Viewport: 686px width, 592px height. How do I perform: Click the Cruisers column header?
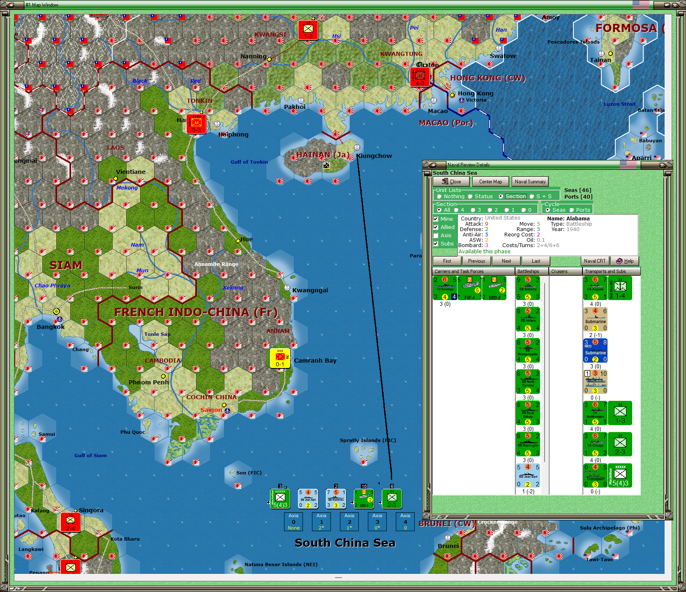pyautogui.click(x=566, y=271)
